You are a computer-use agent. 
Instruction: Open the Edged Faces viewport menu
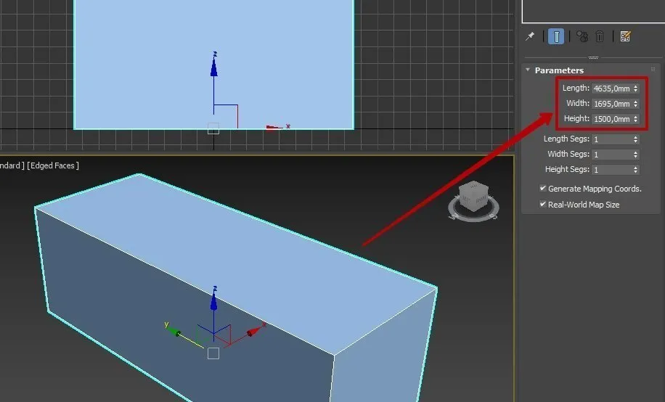[53, 165]
